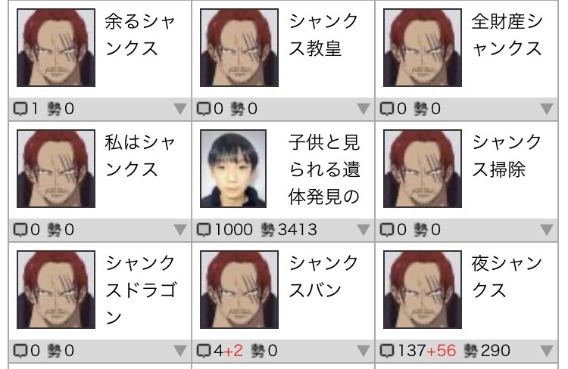The image size is (568, 369).
Task: Click comment icon of 余るシャンクス thread
Action: pos(20,109)
